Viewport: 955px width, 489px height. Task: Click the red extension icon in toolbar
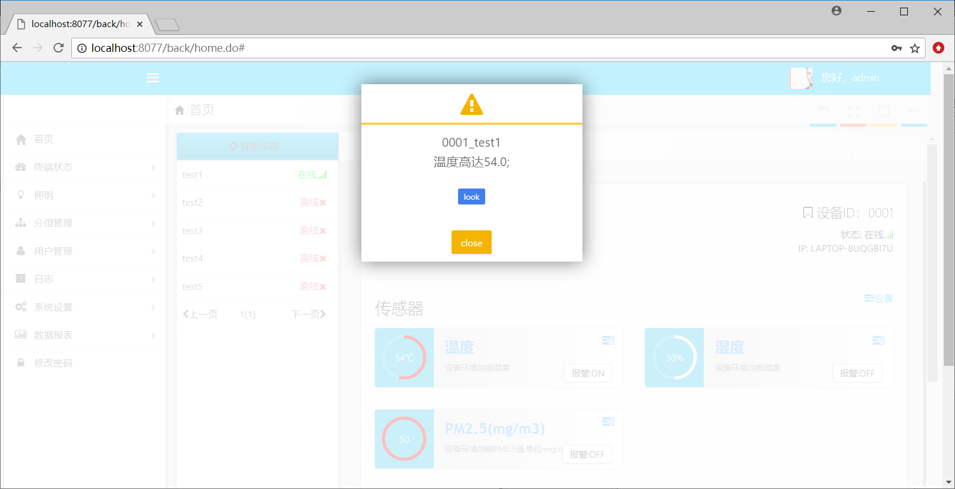click(x=938, y=48)
